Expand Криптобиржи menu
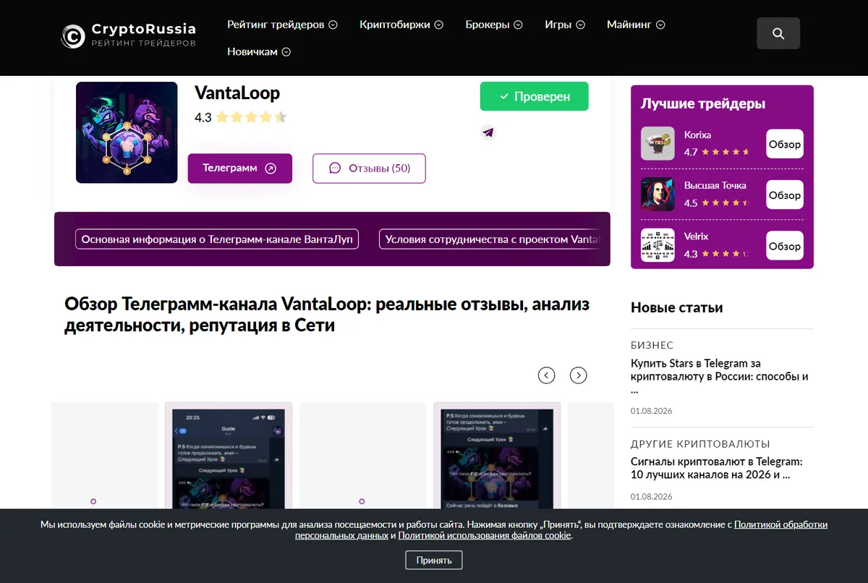Image resolution: width=868 pixels, height=583 pixels. point(401,25)
